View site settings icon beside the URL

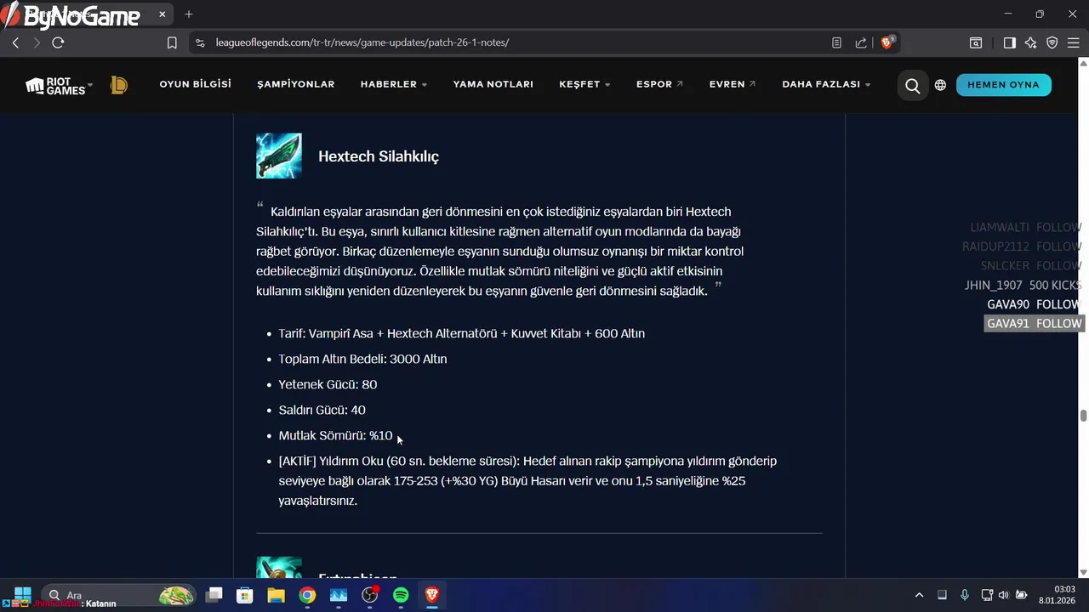point(200,42)
